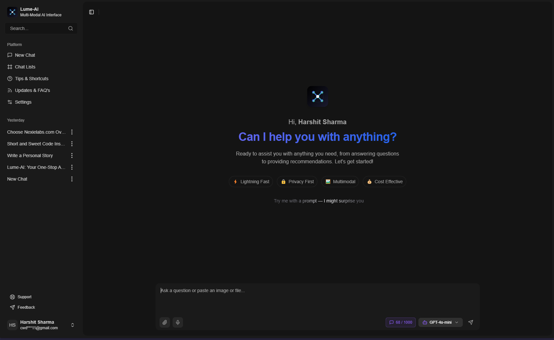554x340 pixels.
Task: Click the center Lume-AI logo
Action: 318,96
